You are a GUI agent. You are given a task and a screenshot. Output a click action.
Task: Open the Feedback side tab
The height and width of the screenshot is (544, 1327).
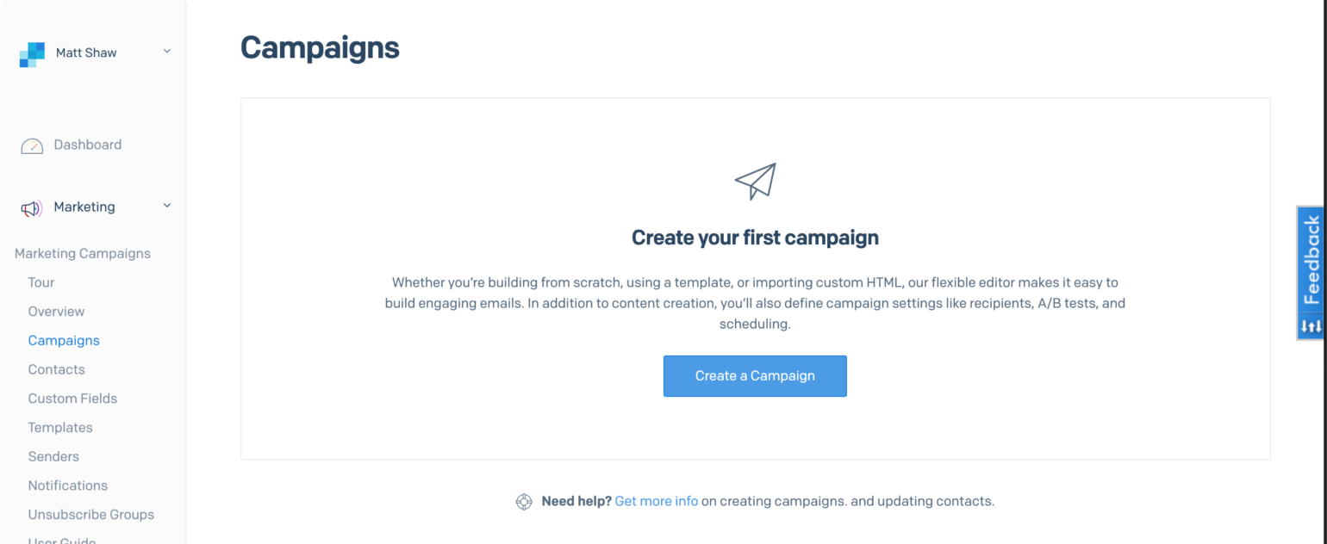click(1311, 260)
